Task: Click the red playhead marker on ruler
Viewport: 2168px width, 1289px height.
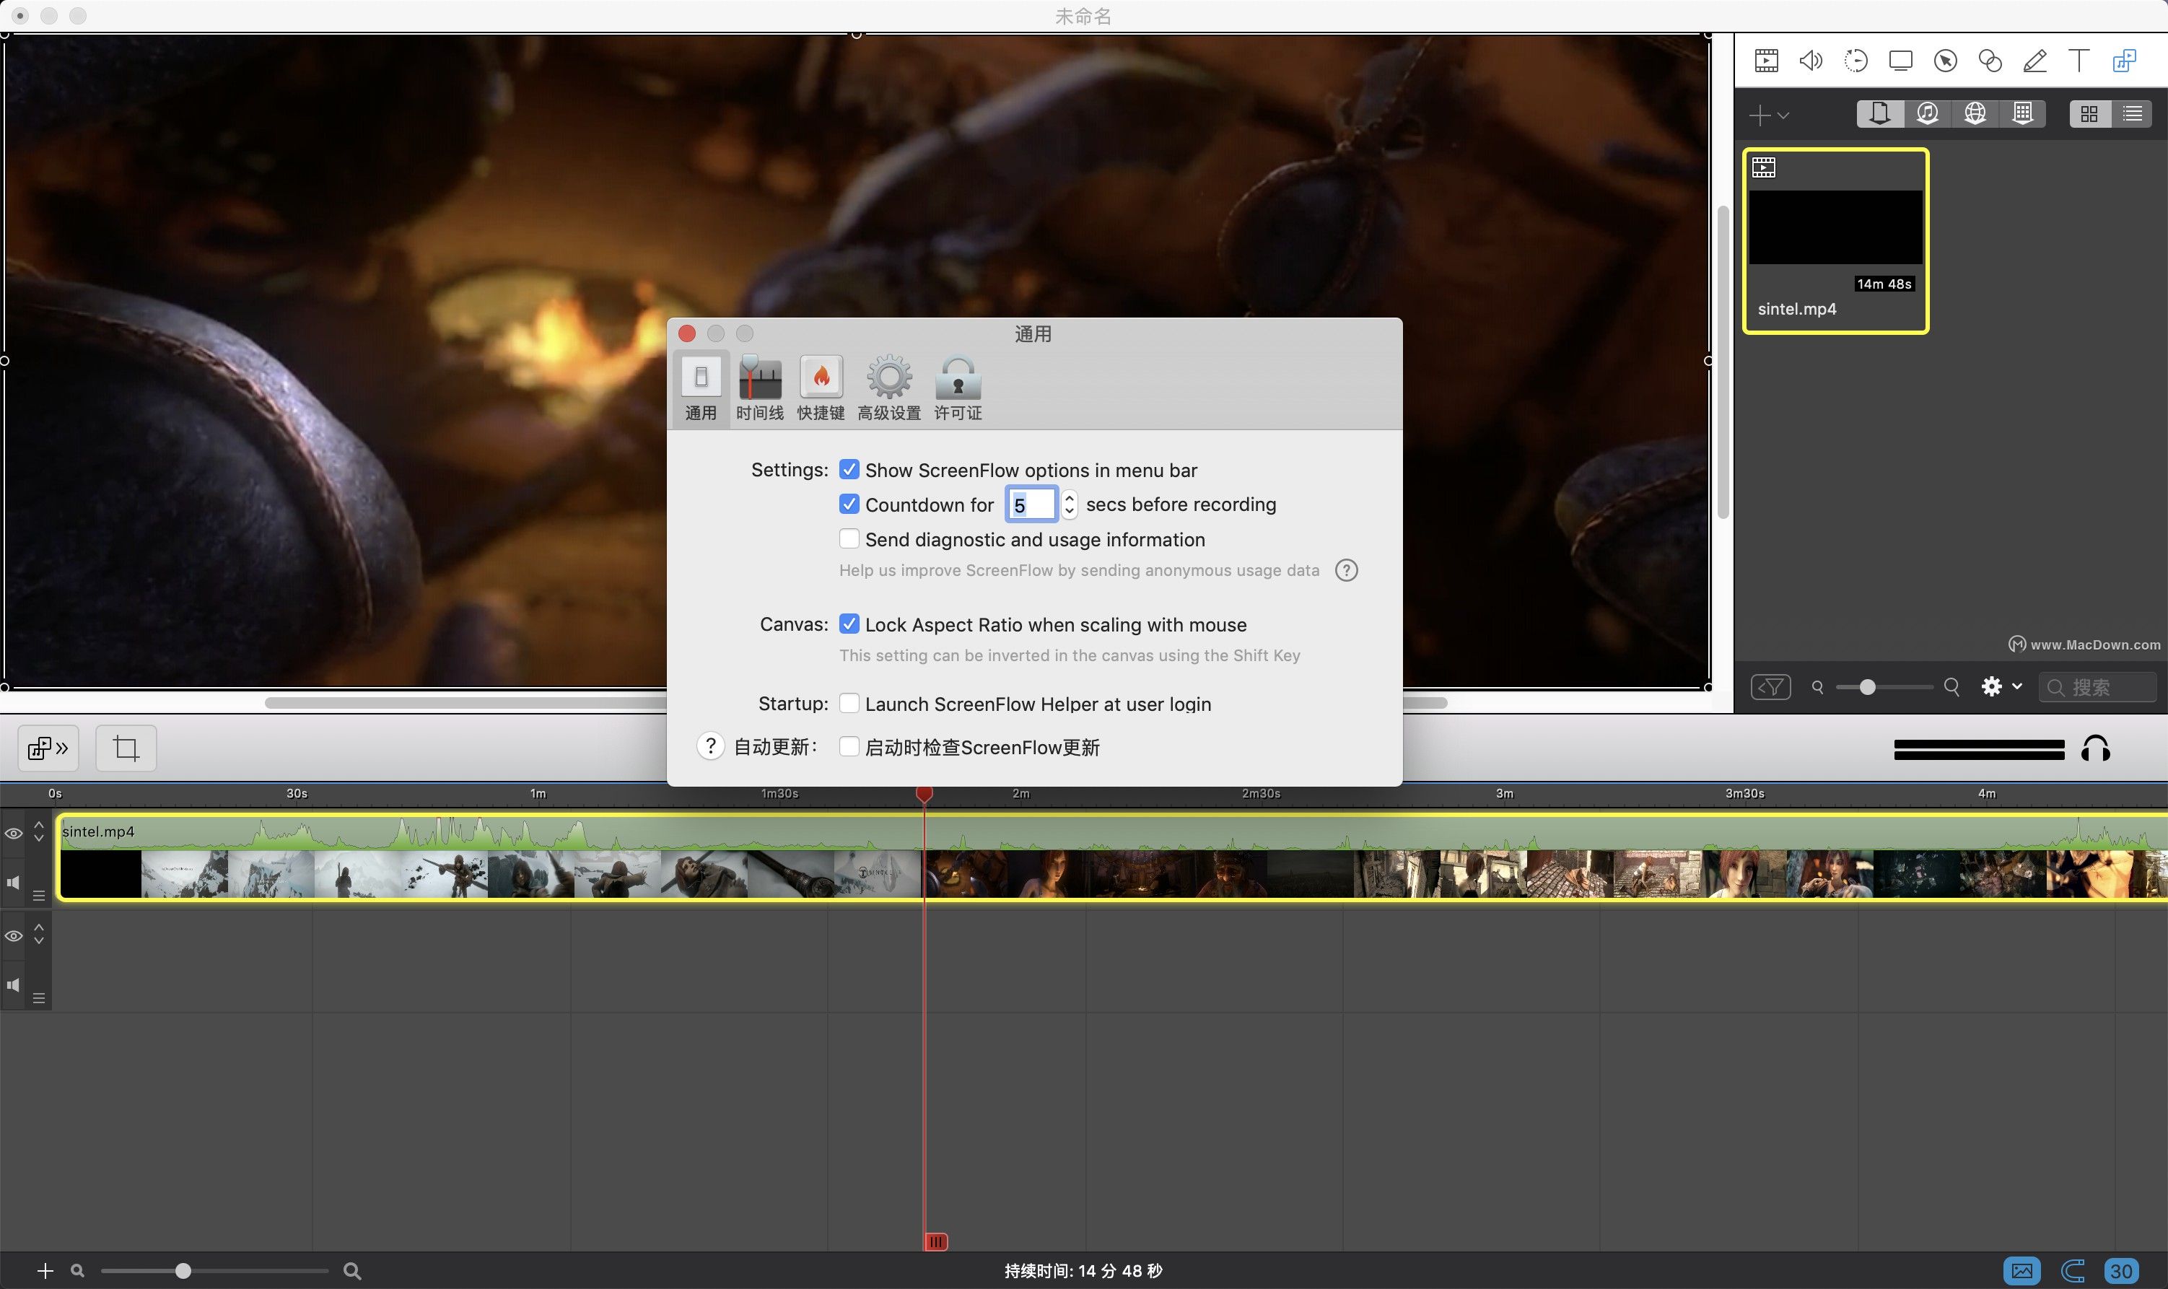Action: point(925,793)
